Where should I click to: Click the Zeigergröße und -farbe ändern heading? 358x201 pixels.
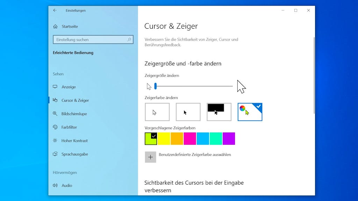click(x=183, y=64)
